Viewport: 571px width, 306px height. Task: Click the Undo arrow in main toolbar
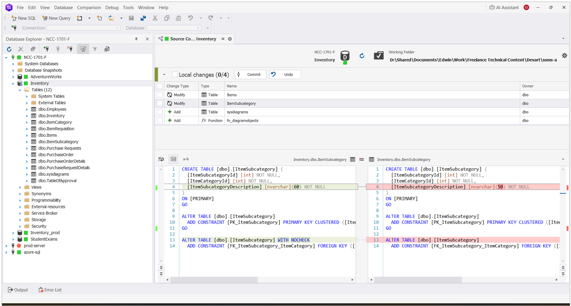point(191,18)
